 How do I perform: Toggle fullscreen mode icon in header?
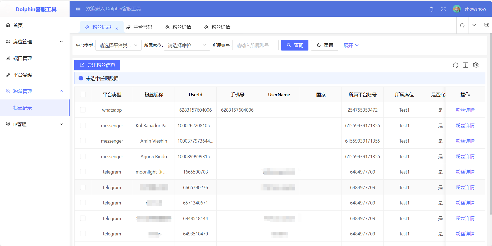tap(443, 9)
